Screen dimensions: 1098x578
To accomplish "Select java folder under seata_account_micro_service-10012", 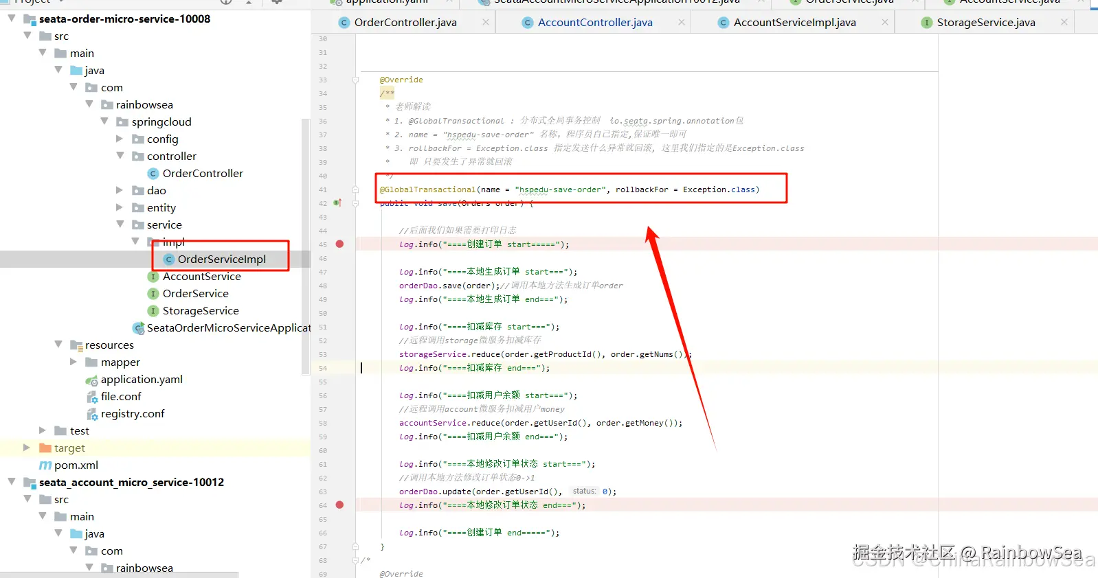I will [94, 533].
